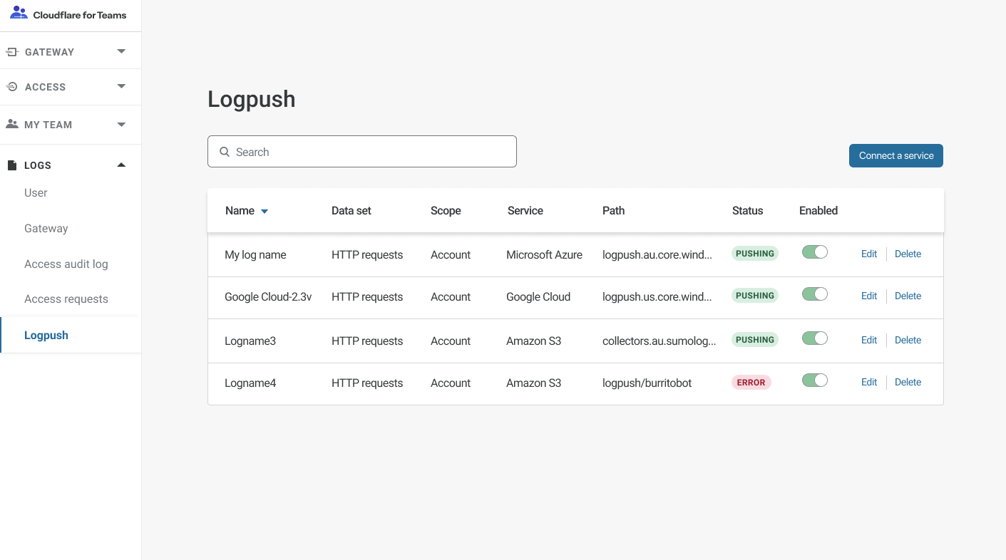Click the 'logpush.us.core.wind...' path cell

[657, 296]
